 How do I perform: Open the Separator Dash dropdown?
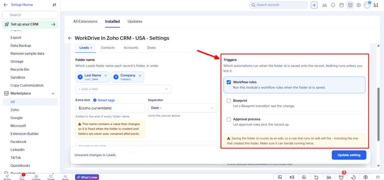pyautogui.click(x=183, y=108)
